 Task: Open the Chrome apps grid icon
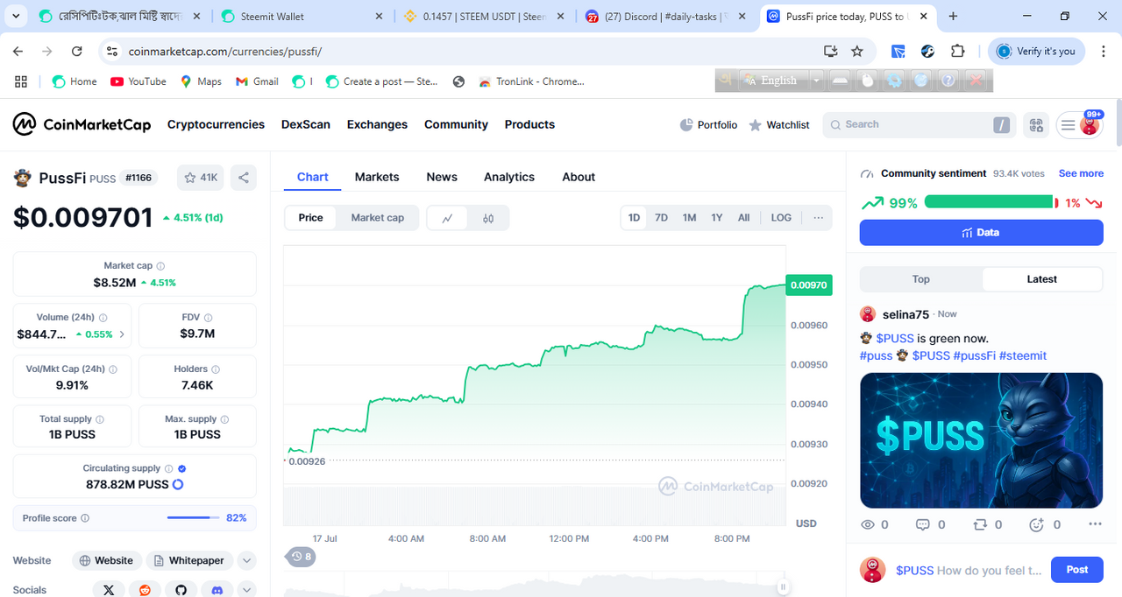[21, 81]
